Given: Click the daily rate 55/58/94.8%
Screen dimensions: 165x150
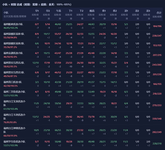Looking at the screenshot, I should click(10, 38).
